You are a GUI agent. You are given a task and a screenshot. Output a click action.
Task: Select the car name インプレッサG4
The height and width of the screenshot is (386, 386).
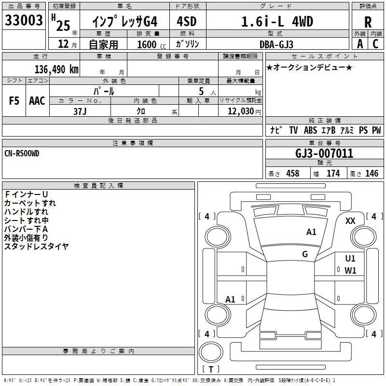[x=124, y=22]
